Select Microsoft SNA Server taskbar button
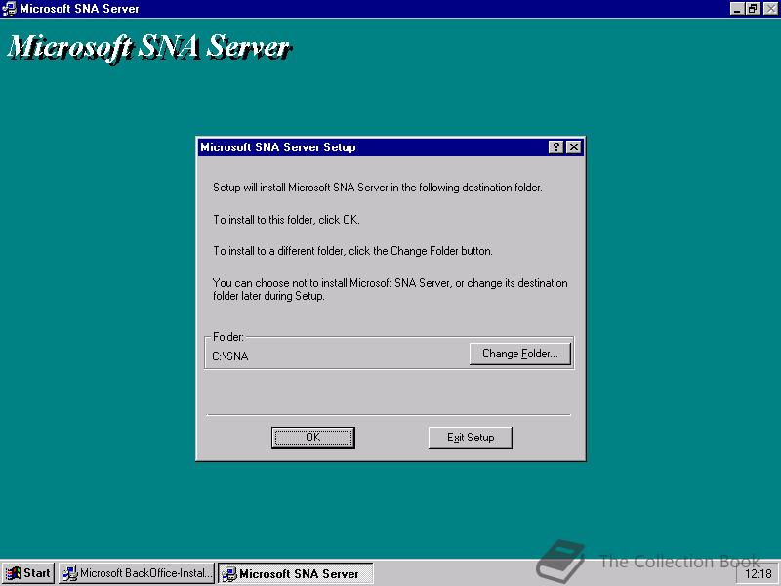The width and height of the screenshot is (781, 586). (296, 573)
